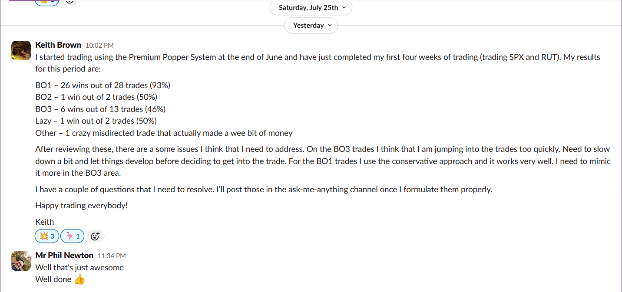The width and height of the screenshot is (622, 292).
Task: Toggle the collision emoji reaction with count 3
Action: coord(47,236)
